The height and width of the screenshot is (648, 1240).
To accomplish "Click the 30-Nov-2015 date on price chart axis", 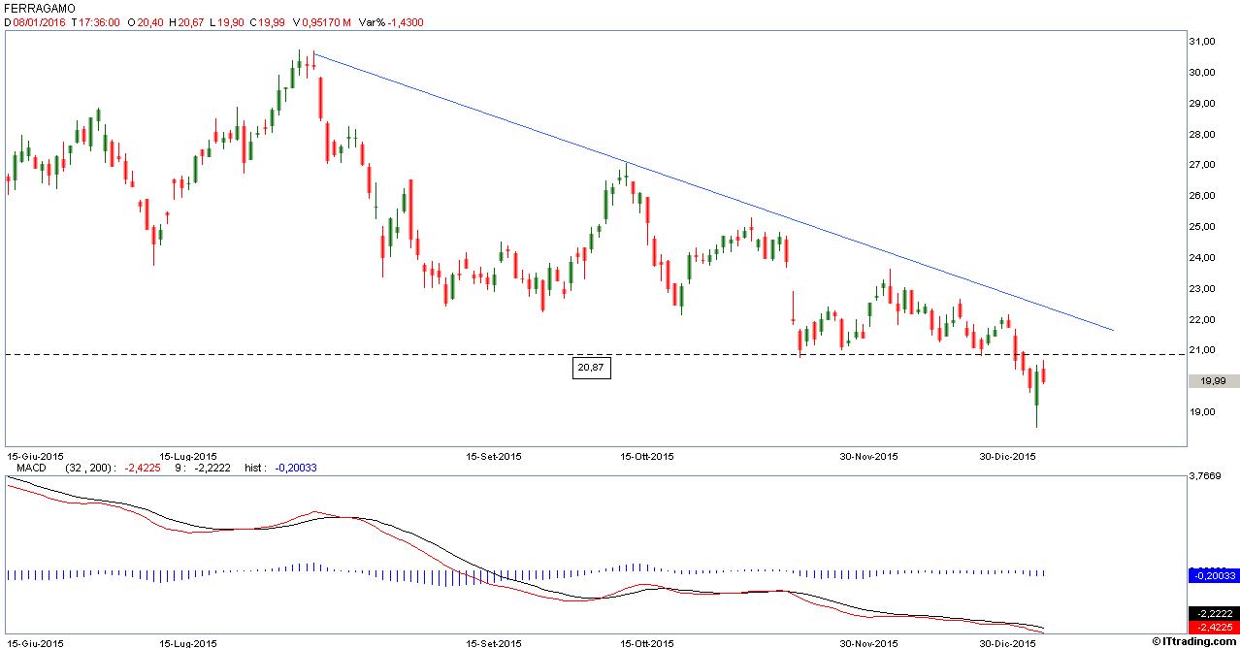I will 868,455.
